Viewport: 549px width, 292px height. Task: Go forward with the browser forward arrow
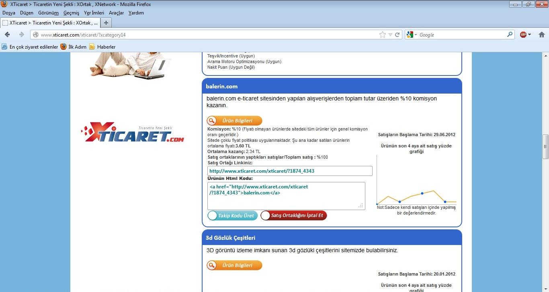21,35
